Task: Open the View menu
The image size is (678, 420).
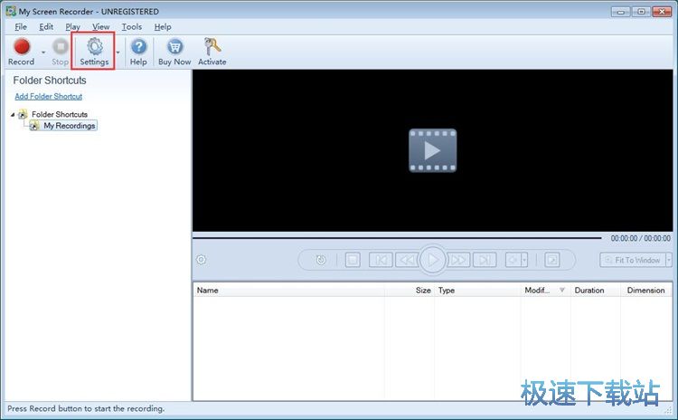Action: click(100, 27)
